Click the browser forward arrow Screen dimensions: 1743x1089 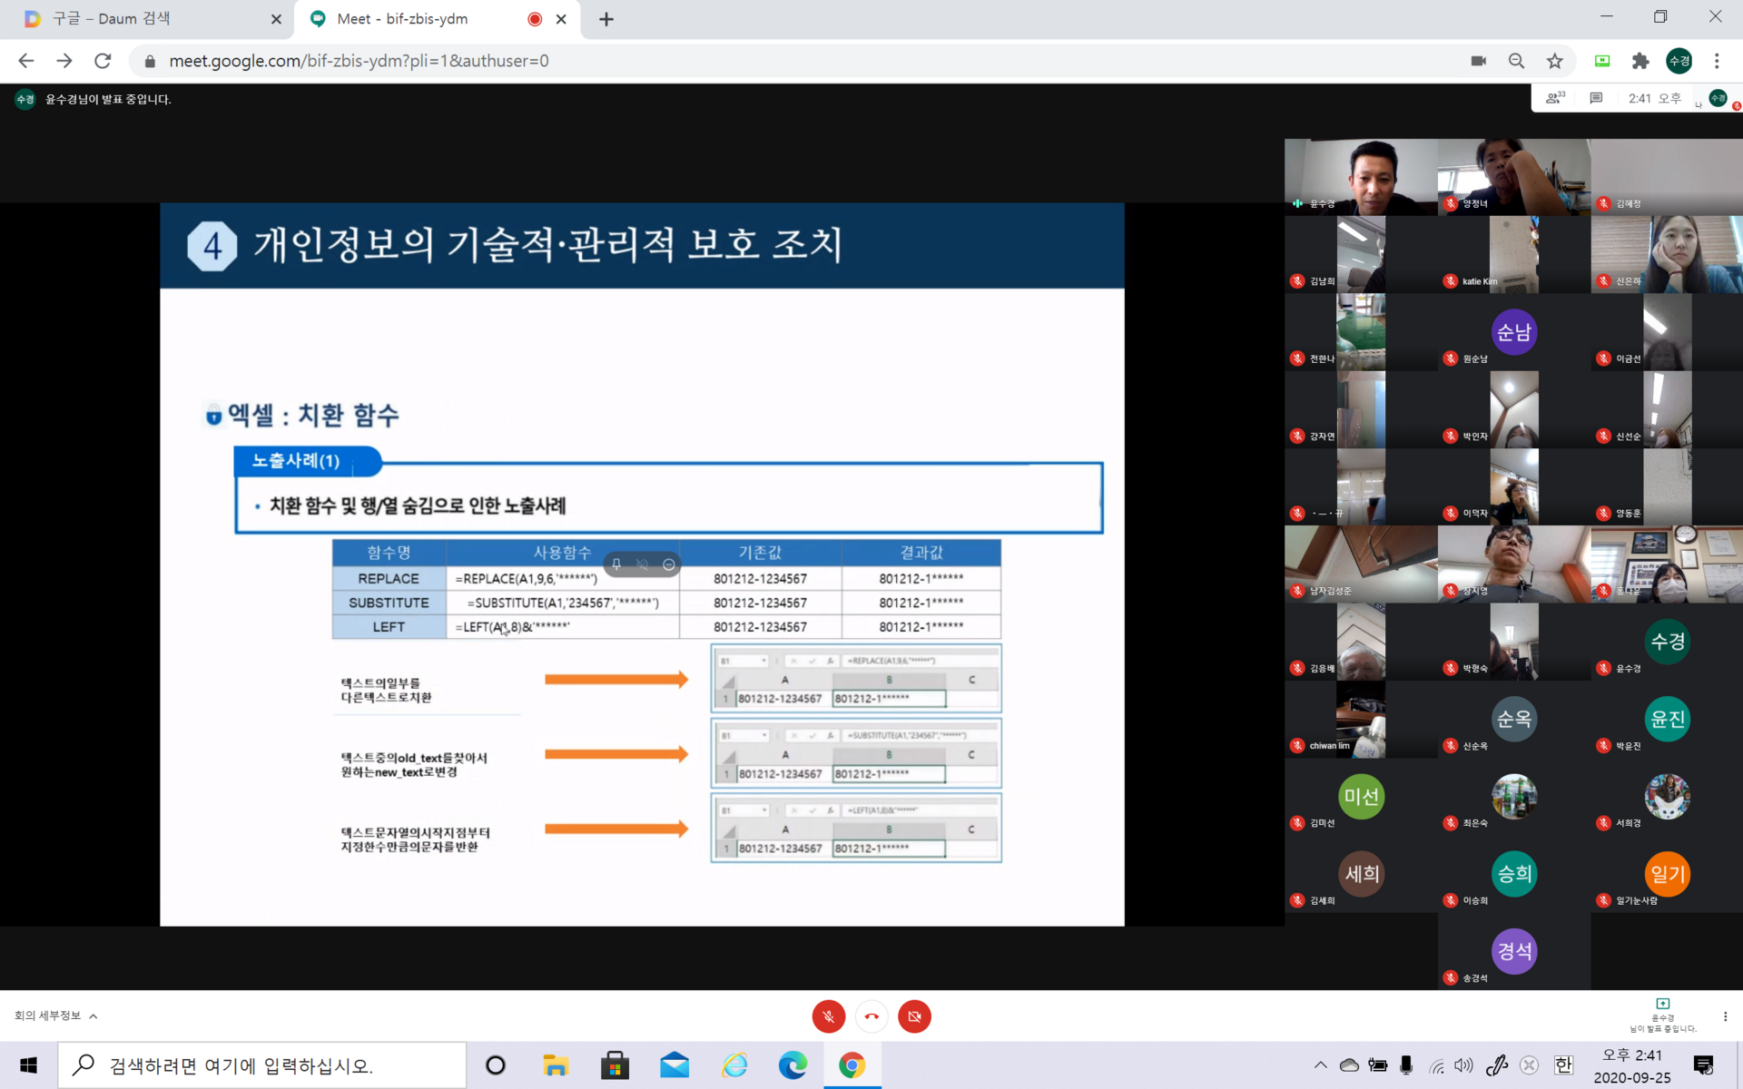pos(64,61)
